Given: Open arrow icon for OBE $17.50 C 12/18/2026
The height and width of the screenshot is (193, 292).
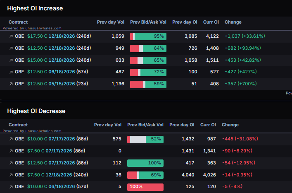Looking at the screenshot, I should tap(11, 36).
